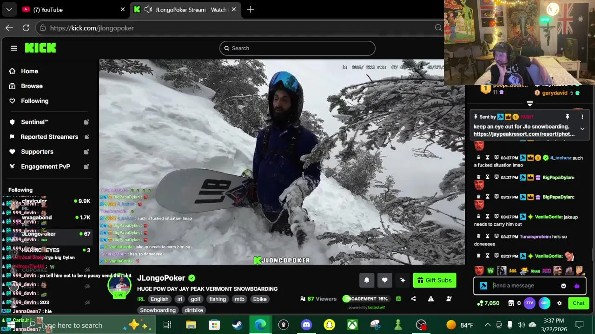The width and height of the screenshot is (595, 334).
Task: Reload the current page
Action: 26,28
